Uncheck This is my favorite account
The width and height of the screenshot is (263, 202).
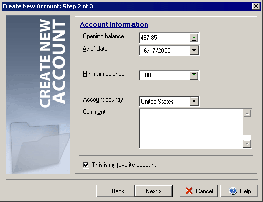pyautogui.click(x=86, y=165)
